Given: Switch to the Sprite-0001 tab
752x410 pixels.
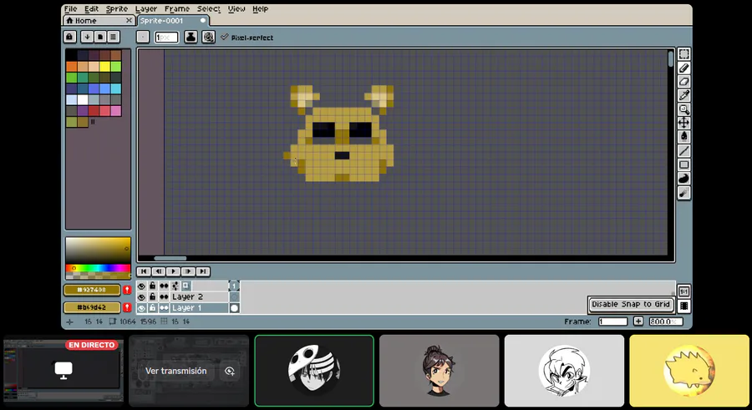Looking at the screenshot, I should click(173, 21).
